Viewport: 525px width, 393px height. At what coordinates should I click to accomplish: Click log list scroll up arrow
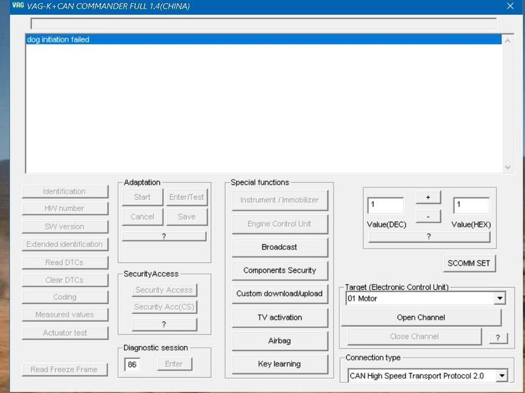[508, 41]
